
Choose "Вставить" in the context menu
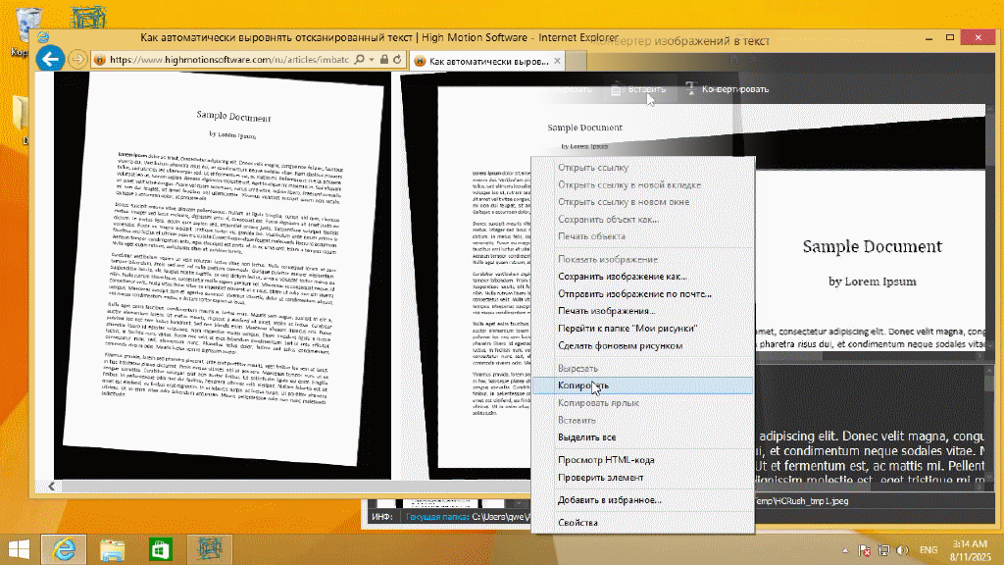(x=577, y=420)
